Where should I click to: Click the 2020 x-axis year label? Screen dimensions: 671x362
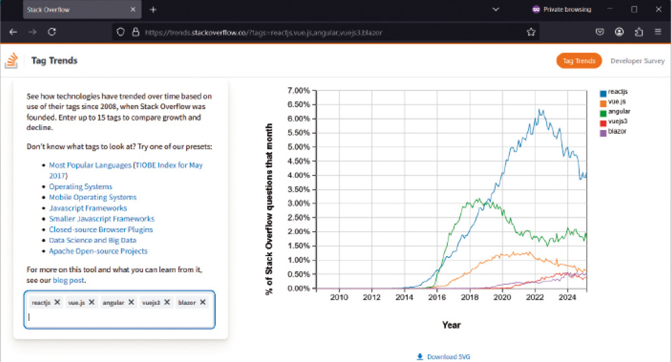(x=502, y=297)
